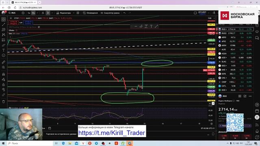Toggle magnet mode in left toolbar

click(4, 74)
